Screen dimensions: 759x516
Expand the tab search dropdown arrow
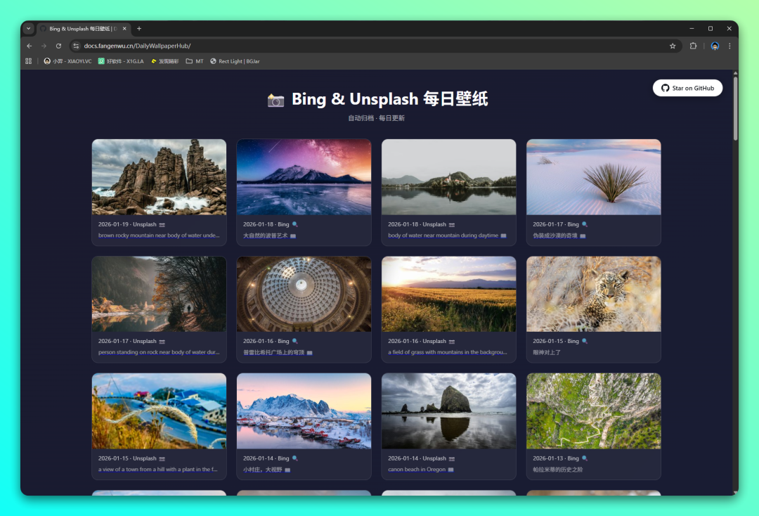[x=29, y=29]
